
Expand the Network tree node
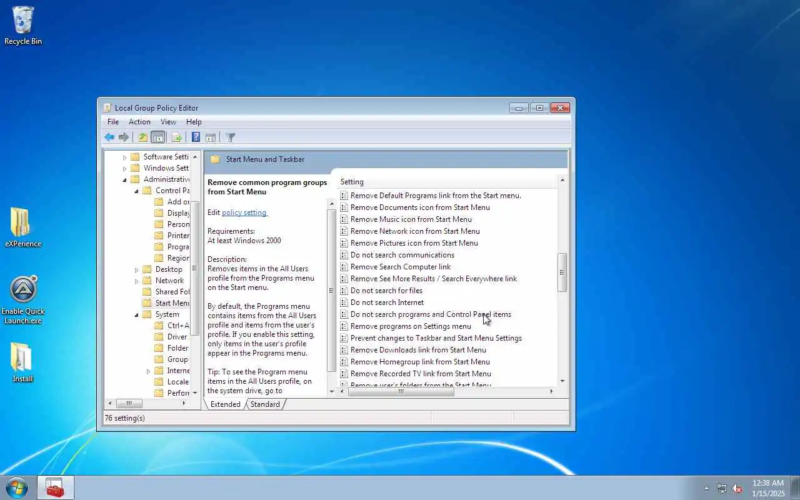click(x=136, y=281)
